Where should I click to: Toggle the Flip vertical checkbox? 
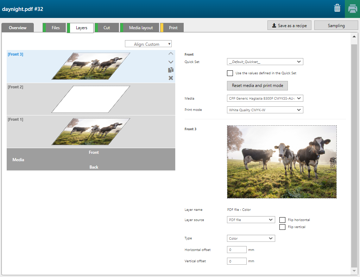(282, 227)
